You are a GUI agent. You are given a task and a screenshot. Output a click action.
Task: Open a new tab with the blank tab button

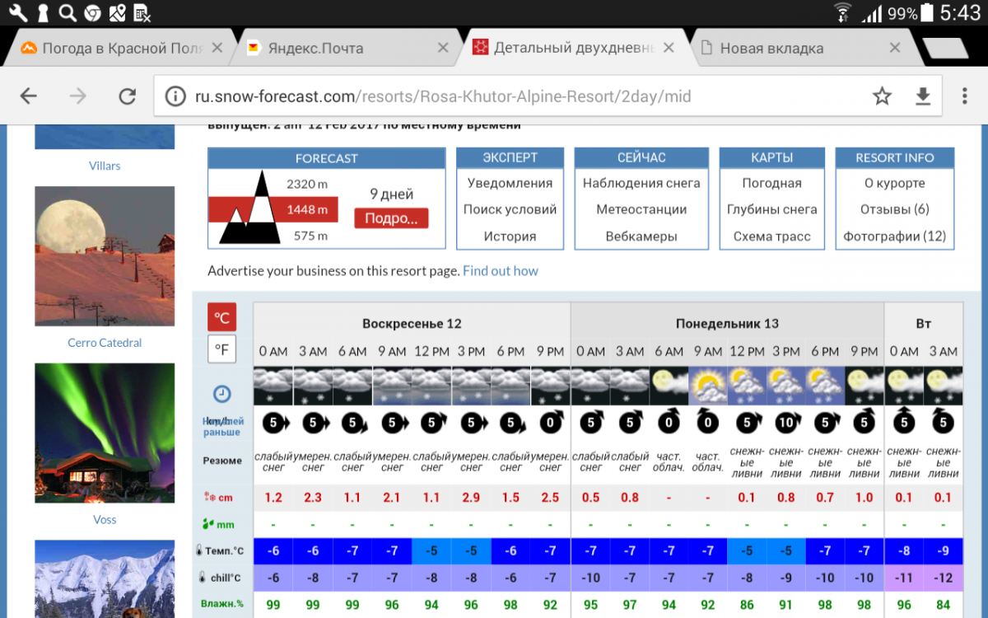click(x=944, y=49)
